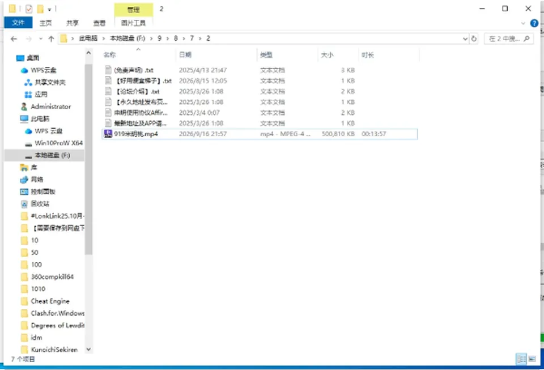Viewport: 544px width, 370px height.
Task: Open Explorer help question mark
Action: pos(534,23)
